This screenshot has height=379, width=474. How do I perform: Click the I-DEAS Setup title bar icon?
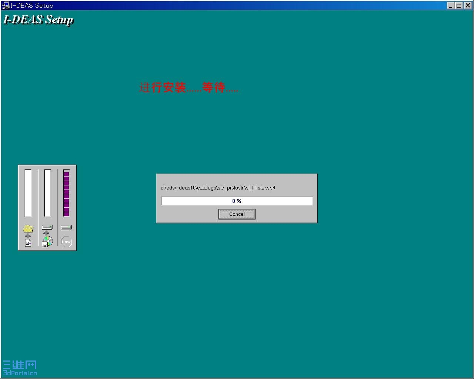[6, 6]
